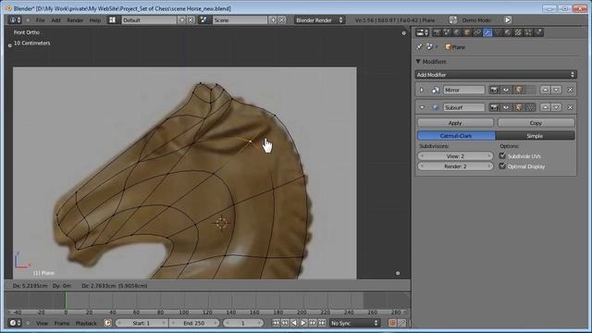Add a new screen layout
This screenshot has width=592, height=333.
point(182,20)
